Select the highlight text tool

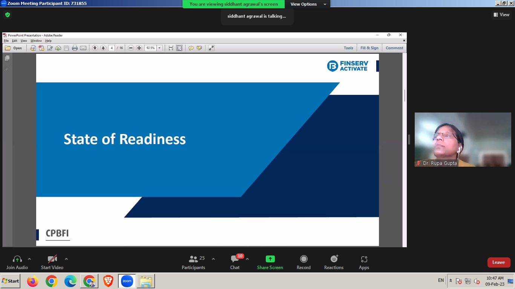199,48
